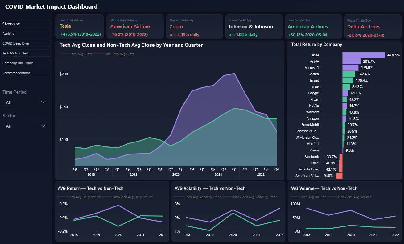The width and height of the screenshot is (404, 244).
Task: Click AVG Volume Tech vs Non-Tech title
Action: [324, 188]
